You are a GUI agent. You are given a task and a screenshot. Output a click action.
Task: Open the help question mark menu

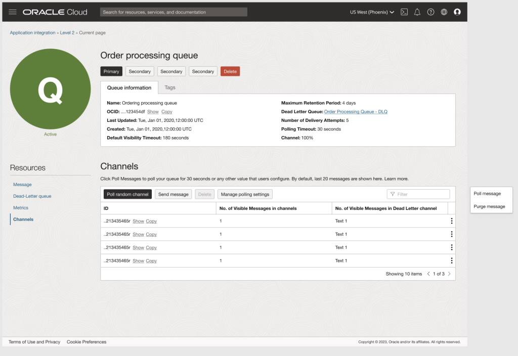[430, 12]
